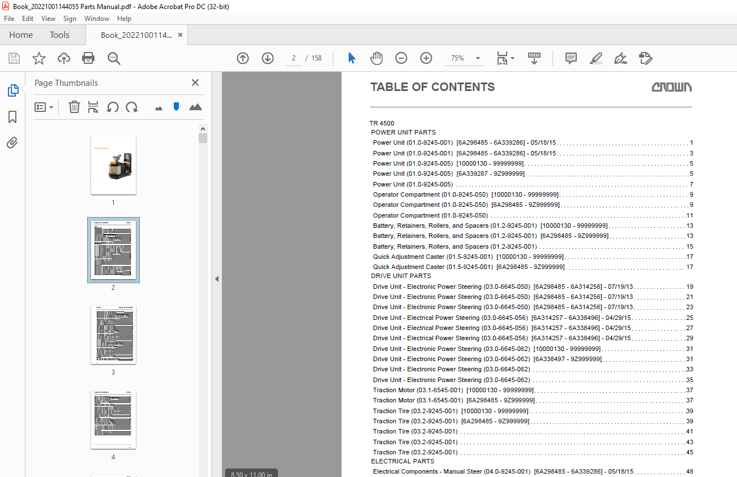Viewport: 737px width, 477px height.
Task: Click the POWER UNIT PARTS heading
Action: point(403,133)
